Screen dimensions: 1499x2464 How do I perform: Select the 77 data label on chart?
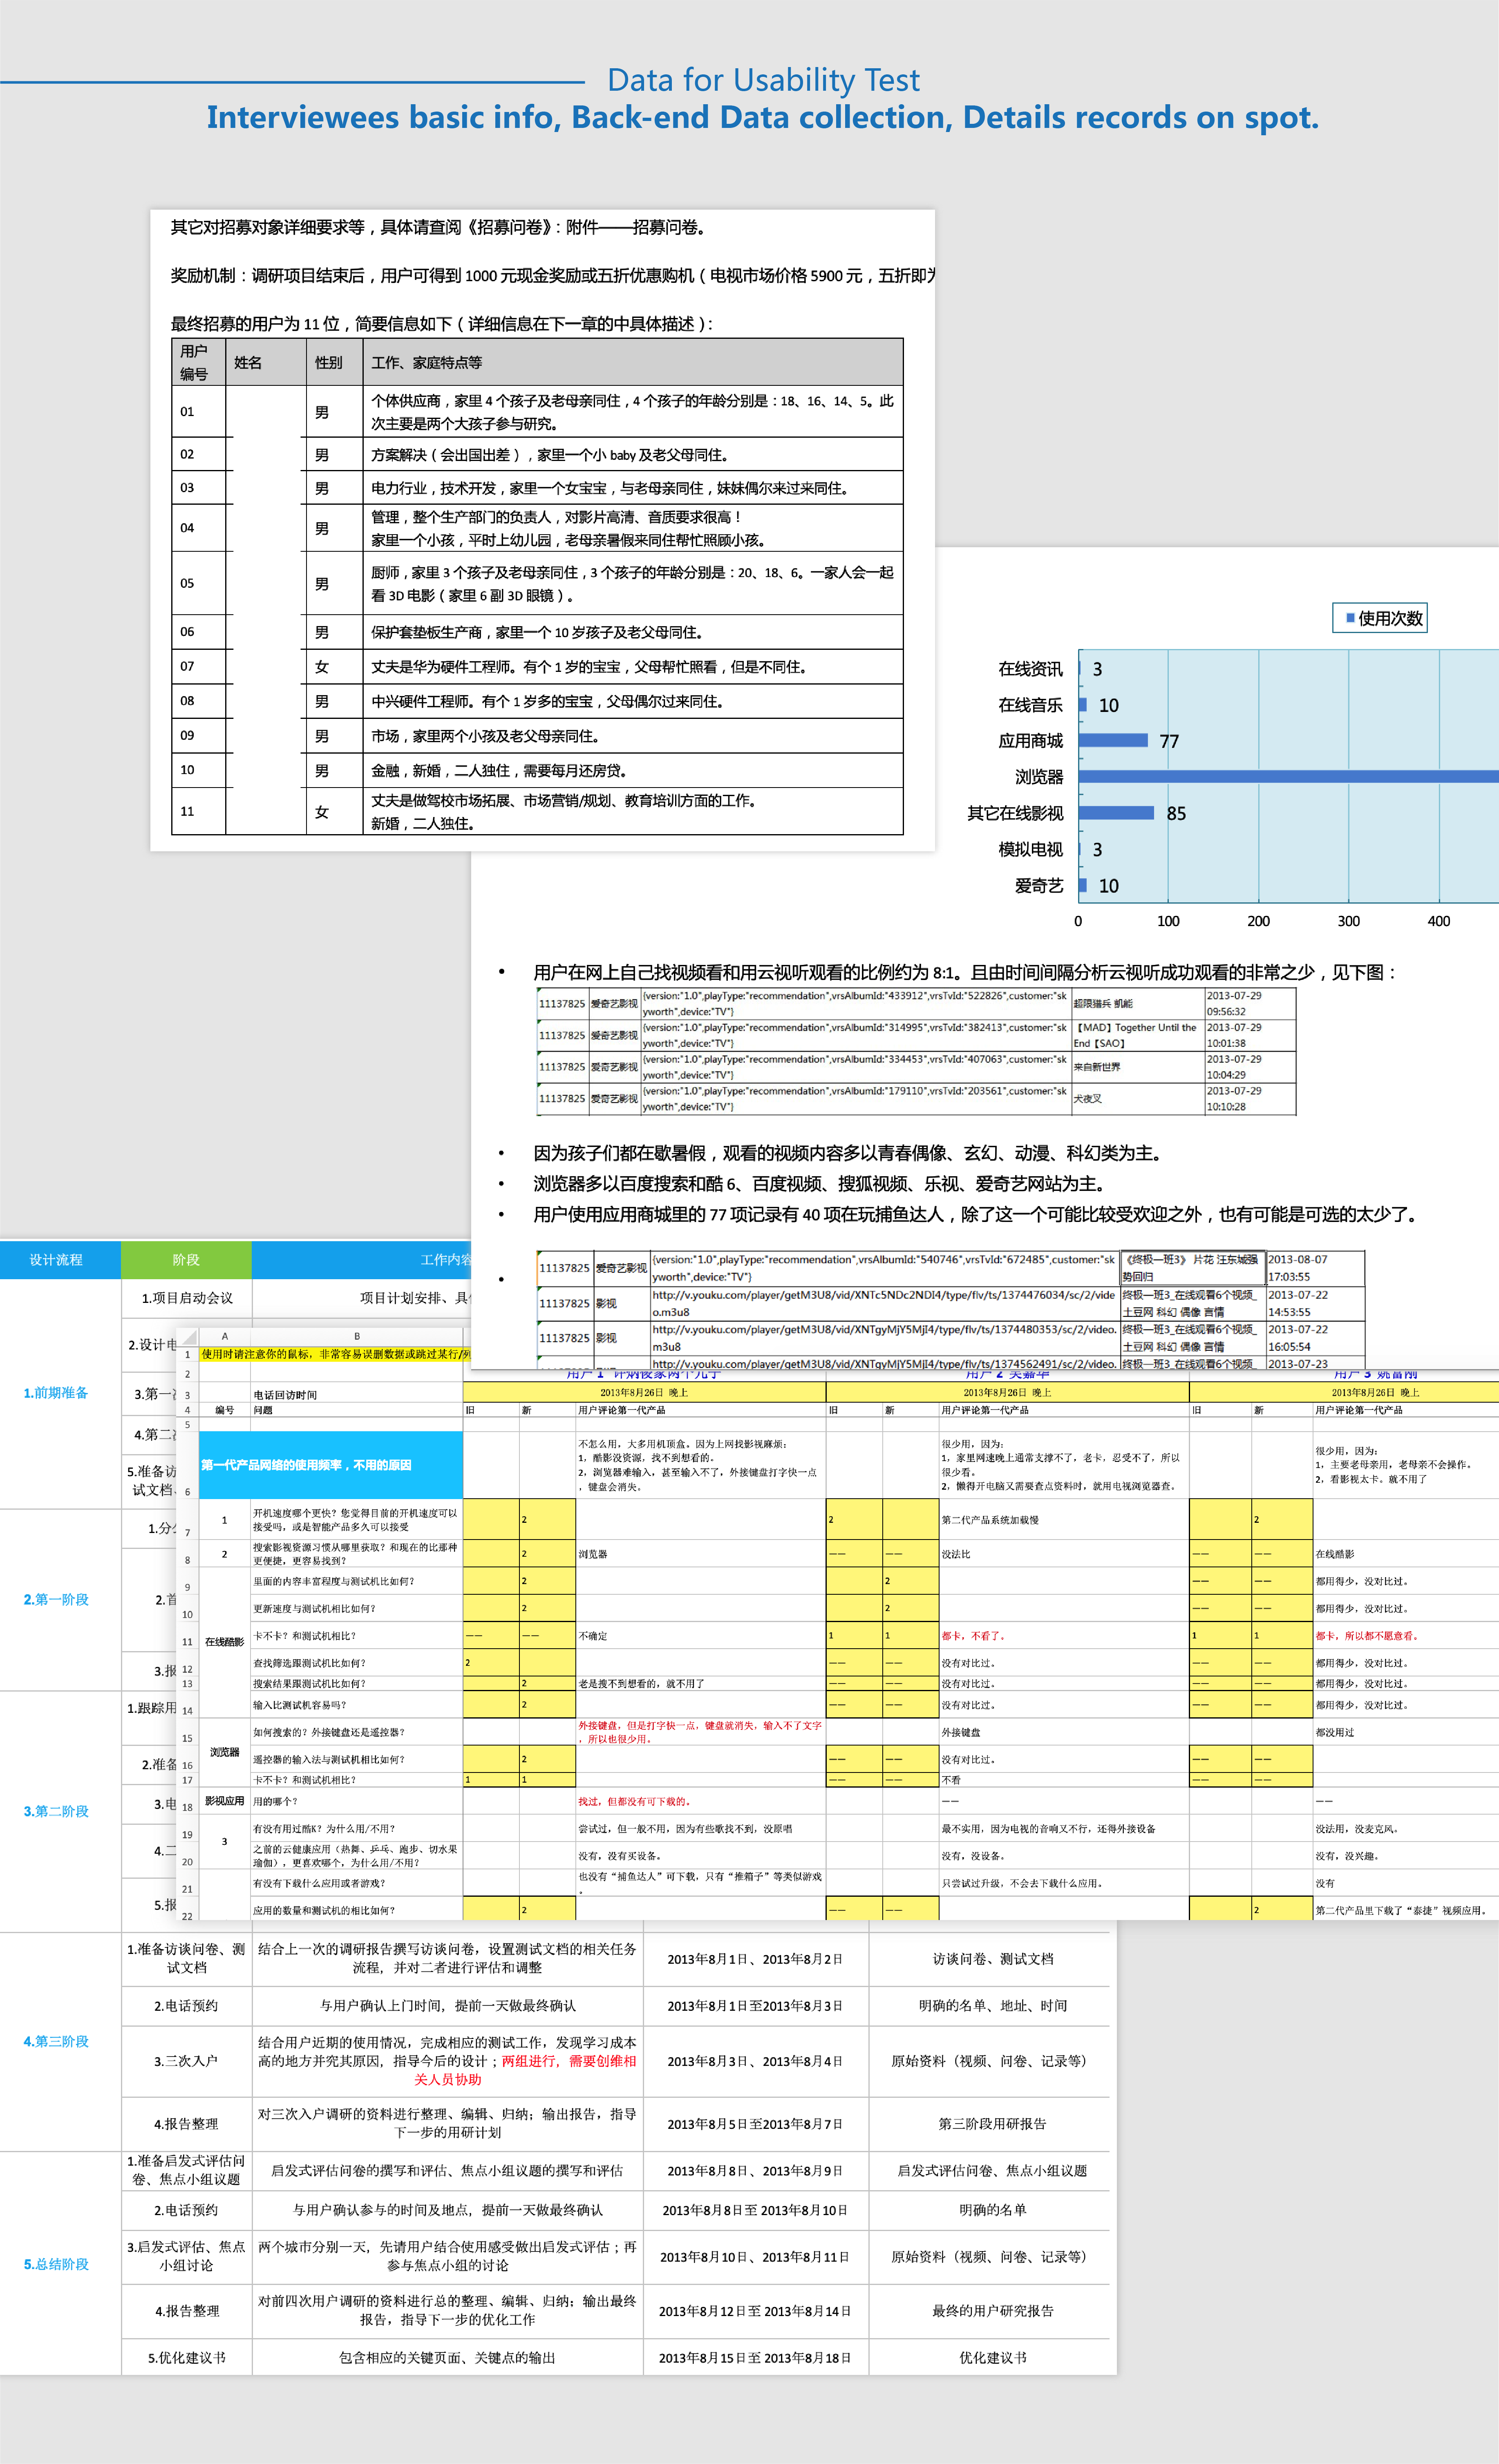[1169, 741]
